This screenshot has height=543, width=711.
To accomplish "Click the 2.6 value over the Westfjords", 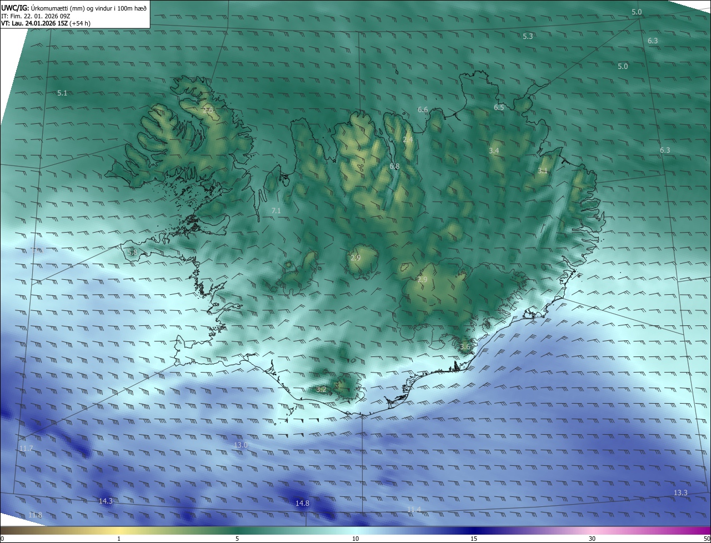I will 209,111.
